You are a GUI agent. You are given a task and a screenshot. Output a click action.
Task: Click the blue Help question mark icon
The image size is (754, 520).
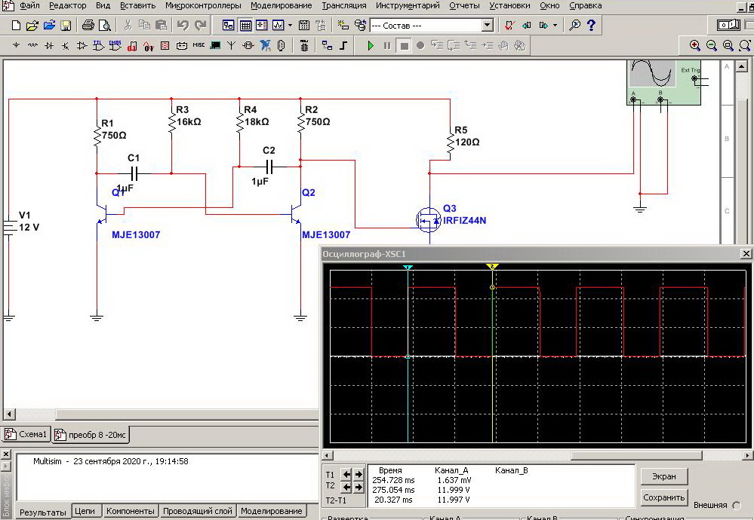591,26
